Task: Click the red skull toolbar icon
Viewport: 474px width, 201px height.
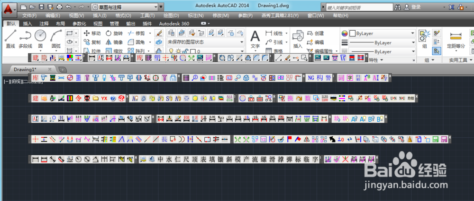Action: [x=87, y=98]
